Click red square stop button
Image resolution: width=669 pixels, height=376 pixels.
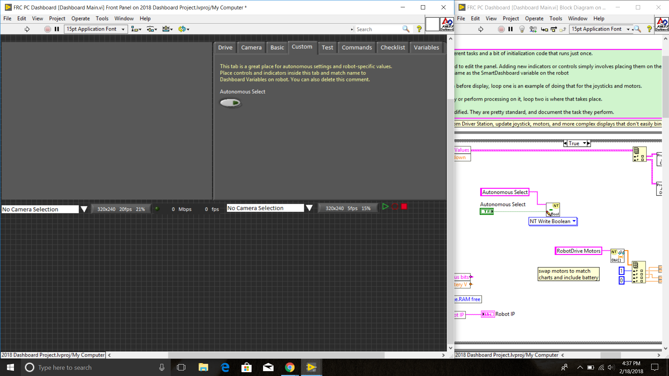[404, 206]
